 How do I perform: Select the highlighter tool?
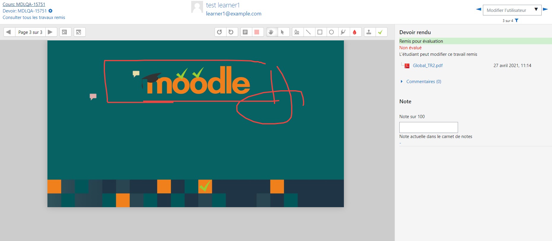click(344, 32)
